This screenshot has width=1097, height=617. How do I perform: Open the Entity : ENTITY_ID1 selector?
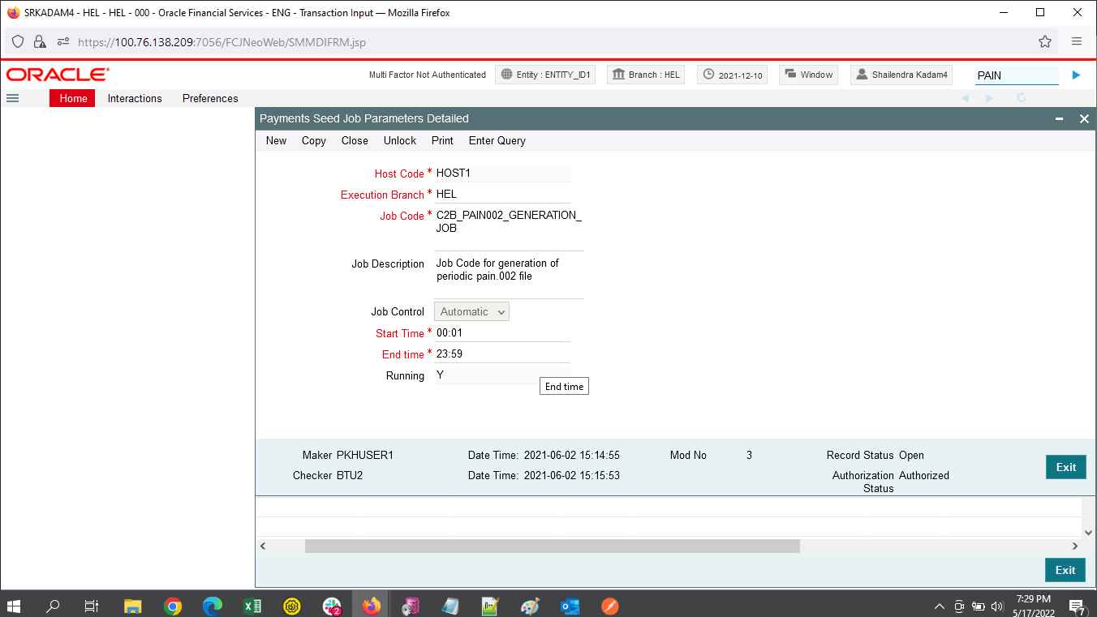pyautogui.click(x=545, y=75)
